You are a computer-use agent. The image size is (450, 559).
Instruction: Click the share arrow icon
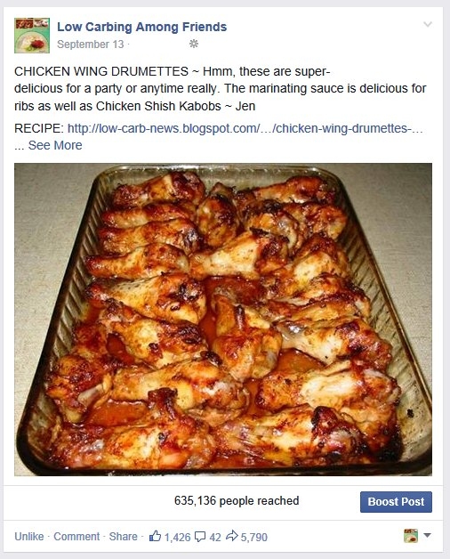coord(232,536)
